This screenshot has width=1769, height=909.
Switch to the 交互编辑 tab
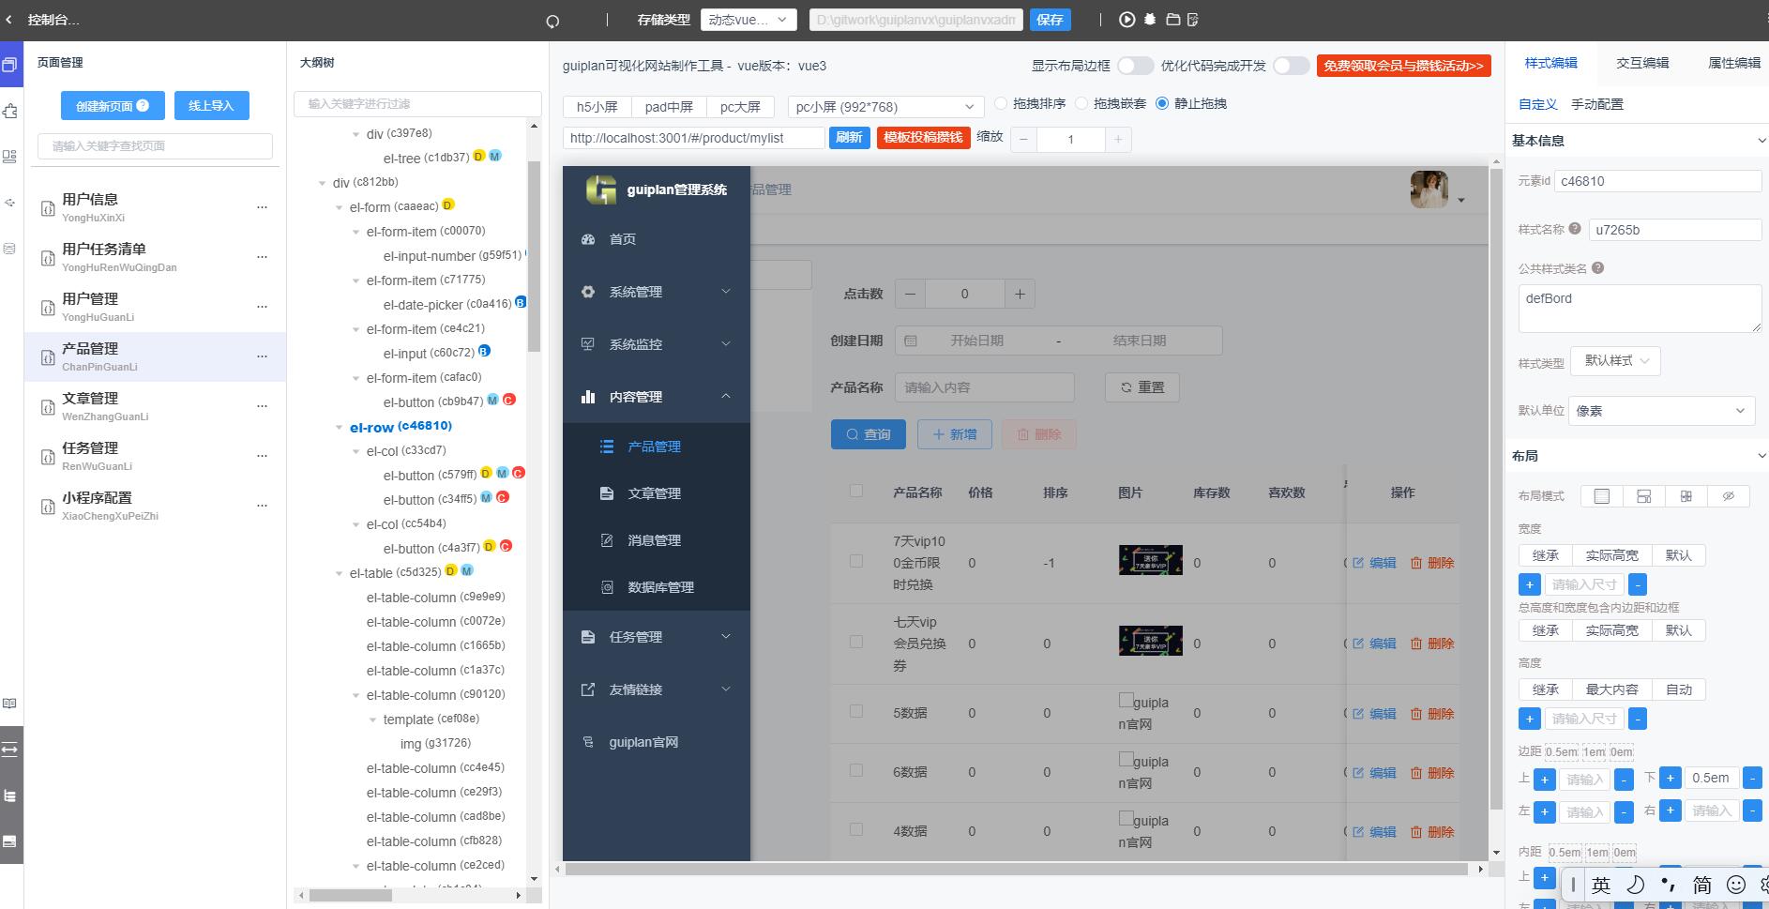pos(1641,63)
